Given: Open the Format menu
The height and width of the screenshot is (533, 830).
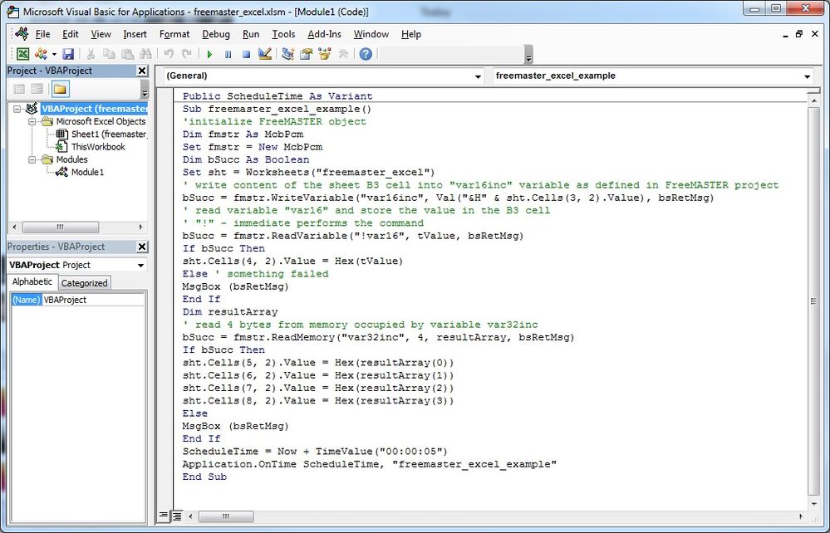Looking at the screenshot, I should pos(174,34).
